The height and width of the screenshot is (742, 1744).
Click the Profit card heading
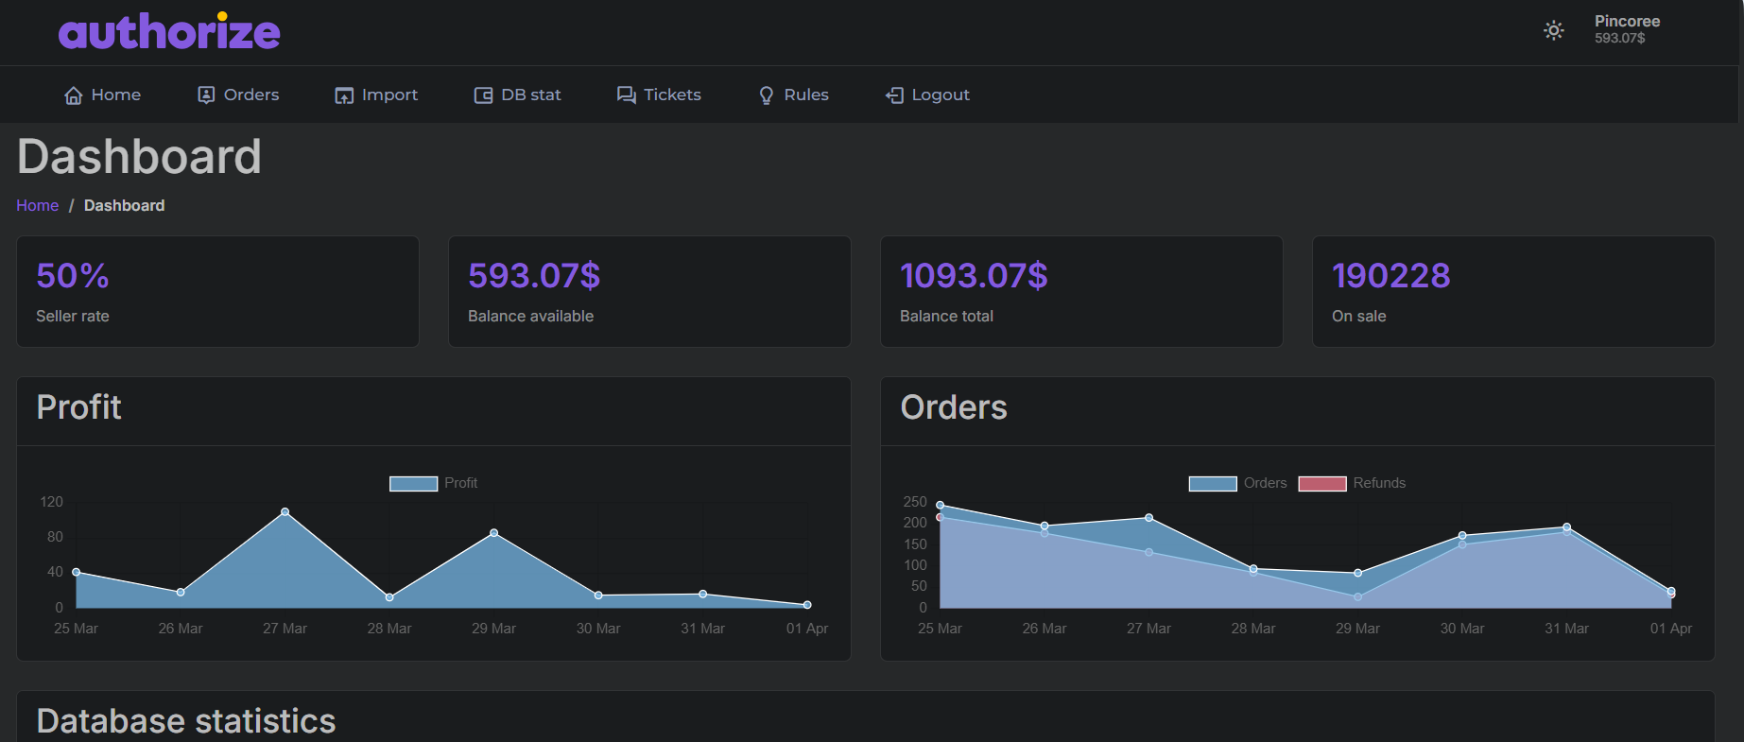tap(79, 407)
